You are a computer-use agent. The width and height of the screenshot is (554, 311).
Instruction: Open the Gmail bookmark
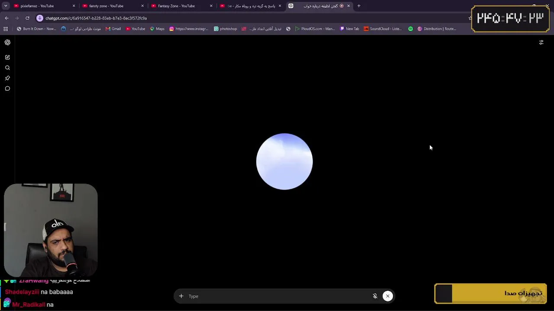coord(113,29)
